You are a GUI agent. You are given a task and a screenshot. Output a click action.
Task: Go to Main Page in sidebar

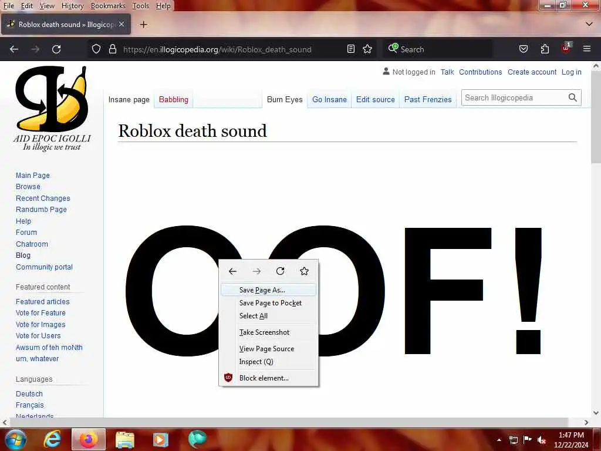point(33,175)
